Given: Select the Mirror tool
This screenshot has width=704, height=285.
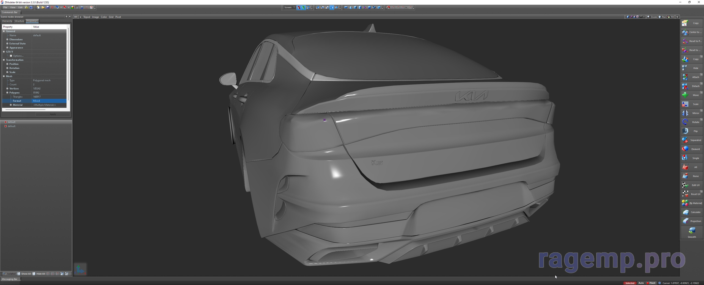Looking at the screenshot, I should [692, 113].
